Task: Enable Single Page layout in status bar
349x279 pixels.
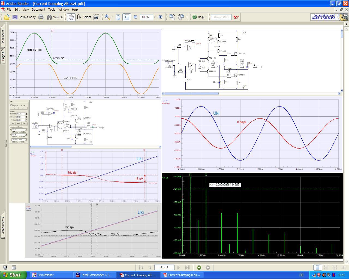Action: coord(317,267)
